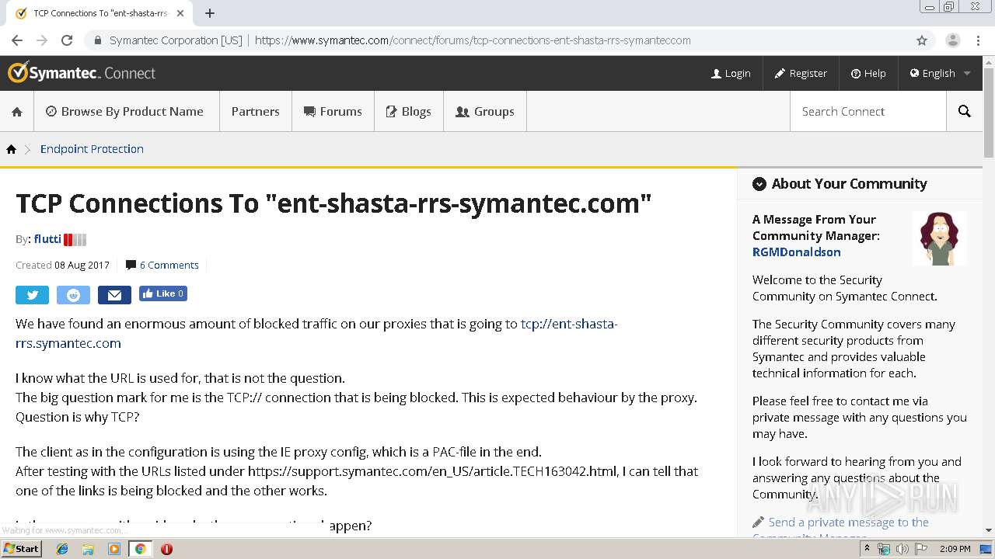The height and width of the screenshot is (559, 995).
Task: Open File Explorer from the taskbar
Action: pyautogui.click(x=88, y=549)
